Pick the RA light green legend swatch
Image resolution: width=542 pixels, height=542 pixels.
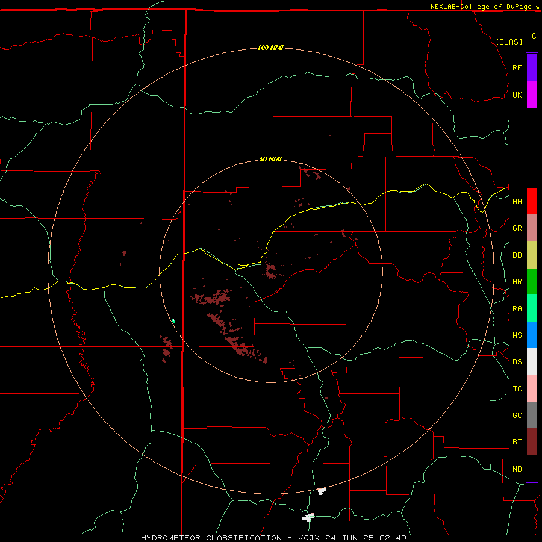click(532, 308)
